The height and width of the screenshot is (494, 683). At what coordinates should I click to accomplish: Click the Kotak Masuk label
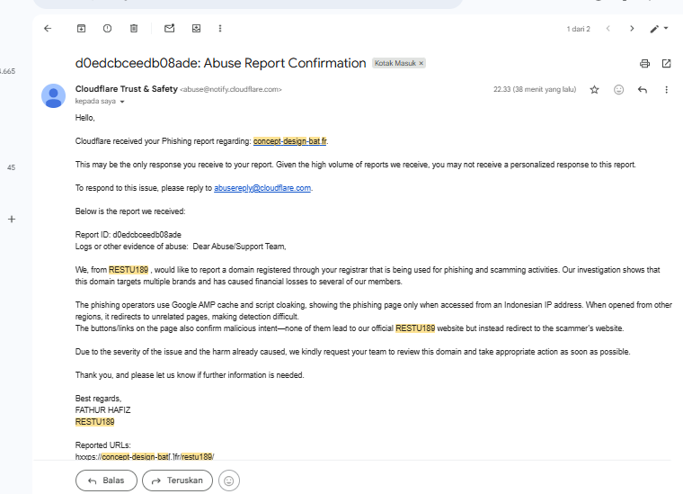pos(395,63)
